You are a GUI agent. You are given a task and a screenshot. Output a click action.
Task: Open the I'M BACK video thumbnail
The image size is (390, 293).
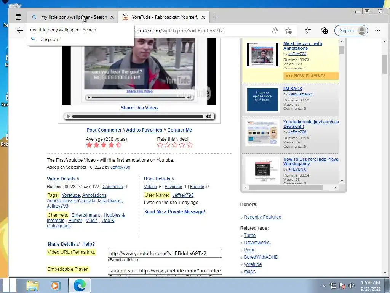[x=262, y=100]
